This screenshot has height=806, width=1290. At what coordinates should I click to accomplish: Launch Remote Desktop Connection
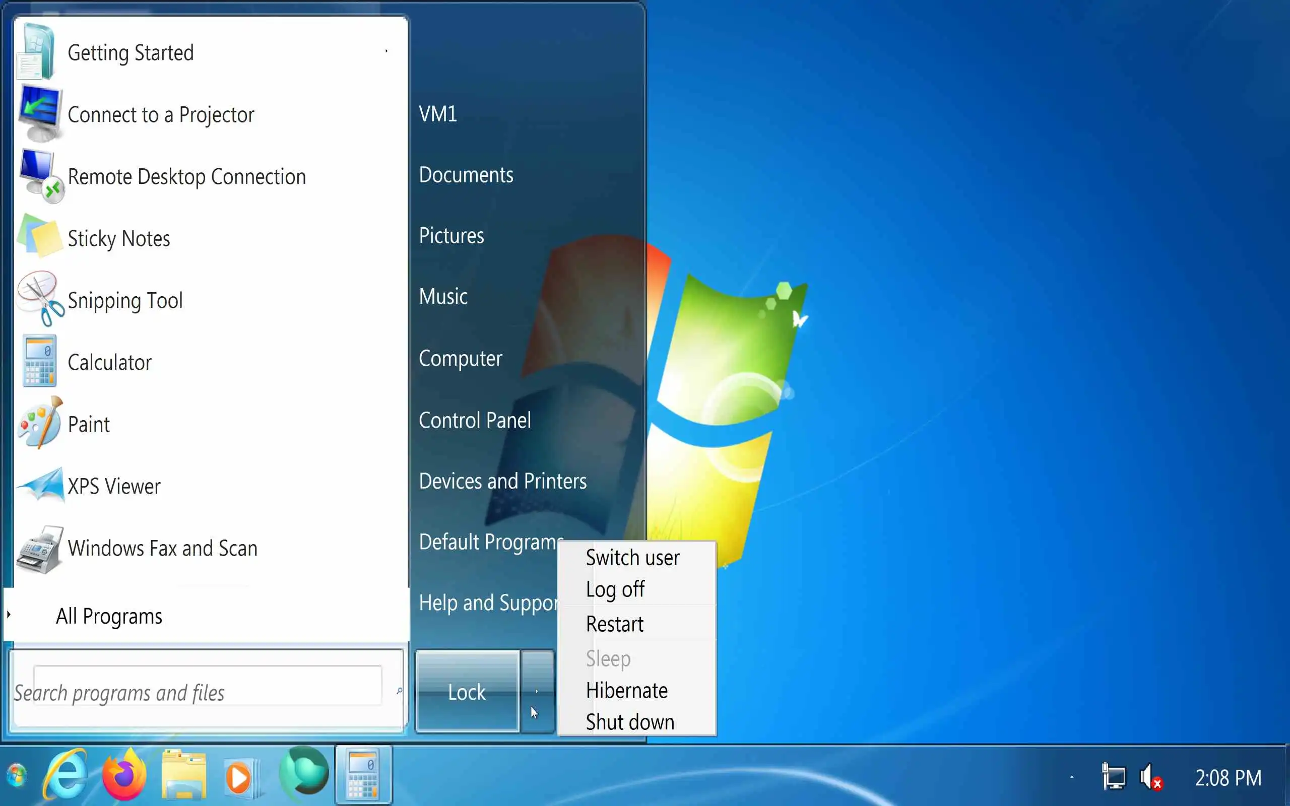click(186, 177)
